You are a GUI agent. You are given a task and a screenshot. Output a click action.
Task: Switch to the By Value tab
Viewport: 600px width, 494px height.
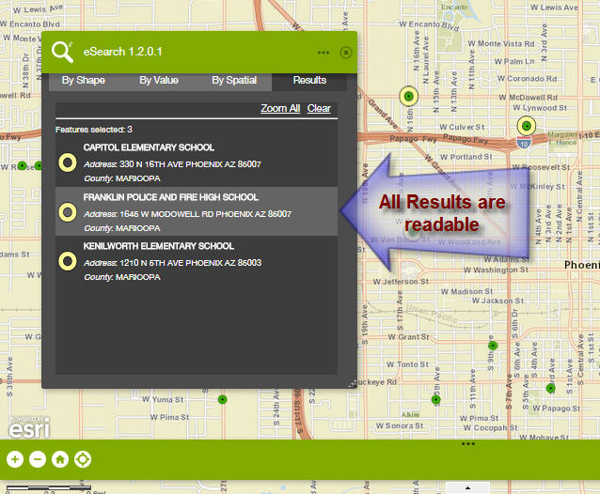tap(159, 80)
